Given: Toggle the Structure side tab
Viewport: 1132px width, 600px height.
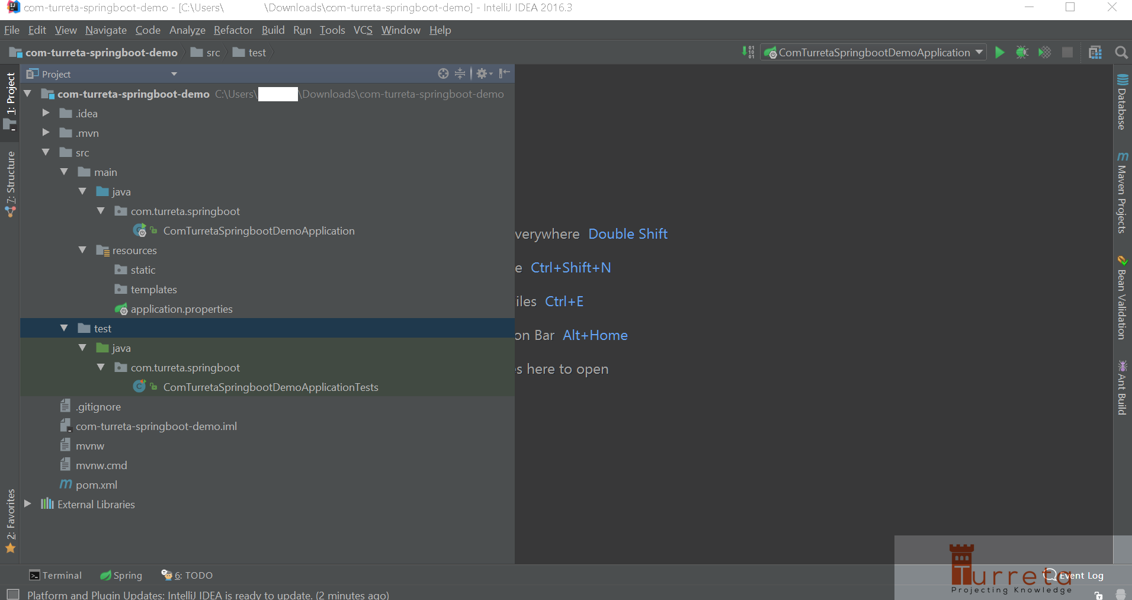Looking at the screenshot, I should click(x=10, y=184).
